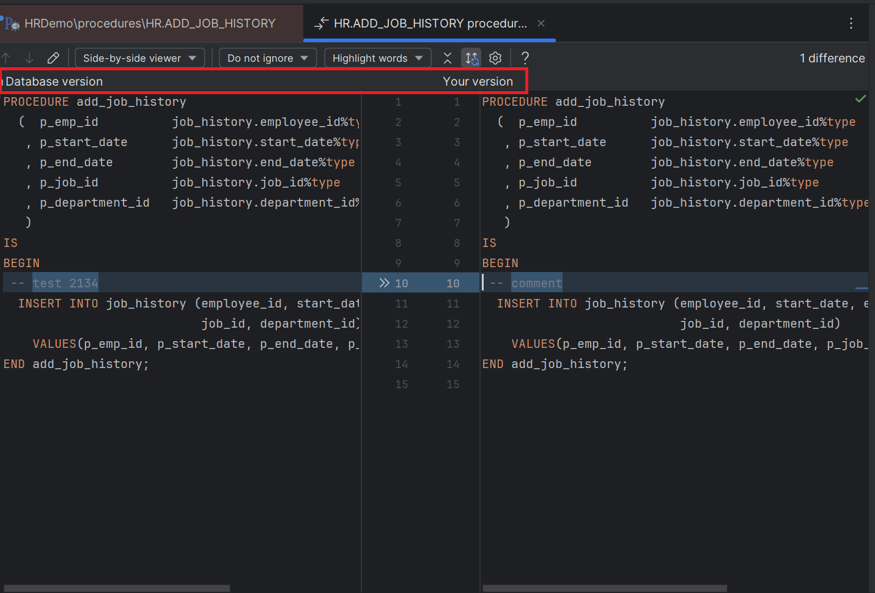Click the help question mark icon
This screenshot has width=875, height=593.
click(x=525, y=57)
